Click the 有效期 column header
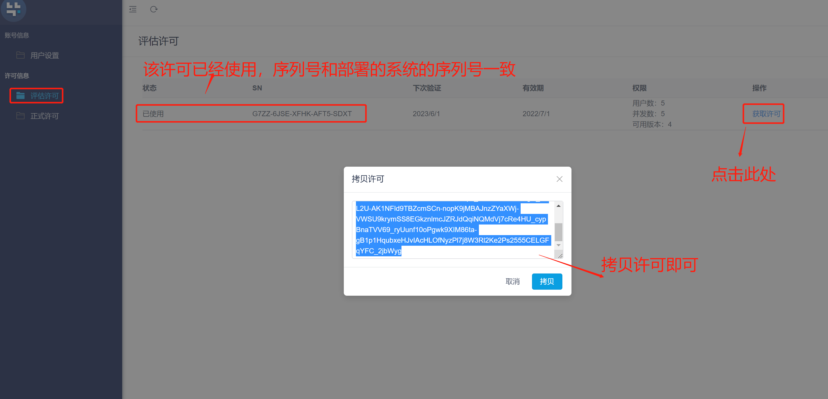The width and height of the screenshot is (828, 399). pos(533,88)
